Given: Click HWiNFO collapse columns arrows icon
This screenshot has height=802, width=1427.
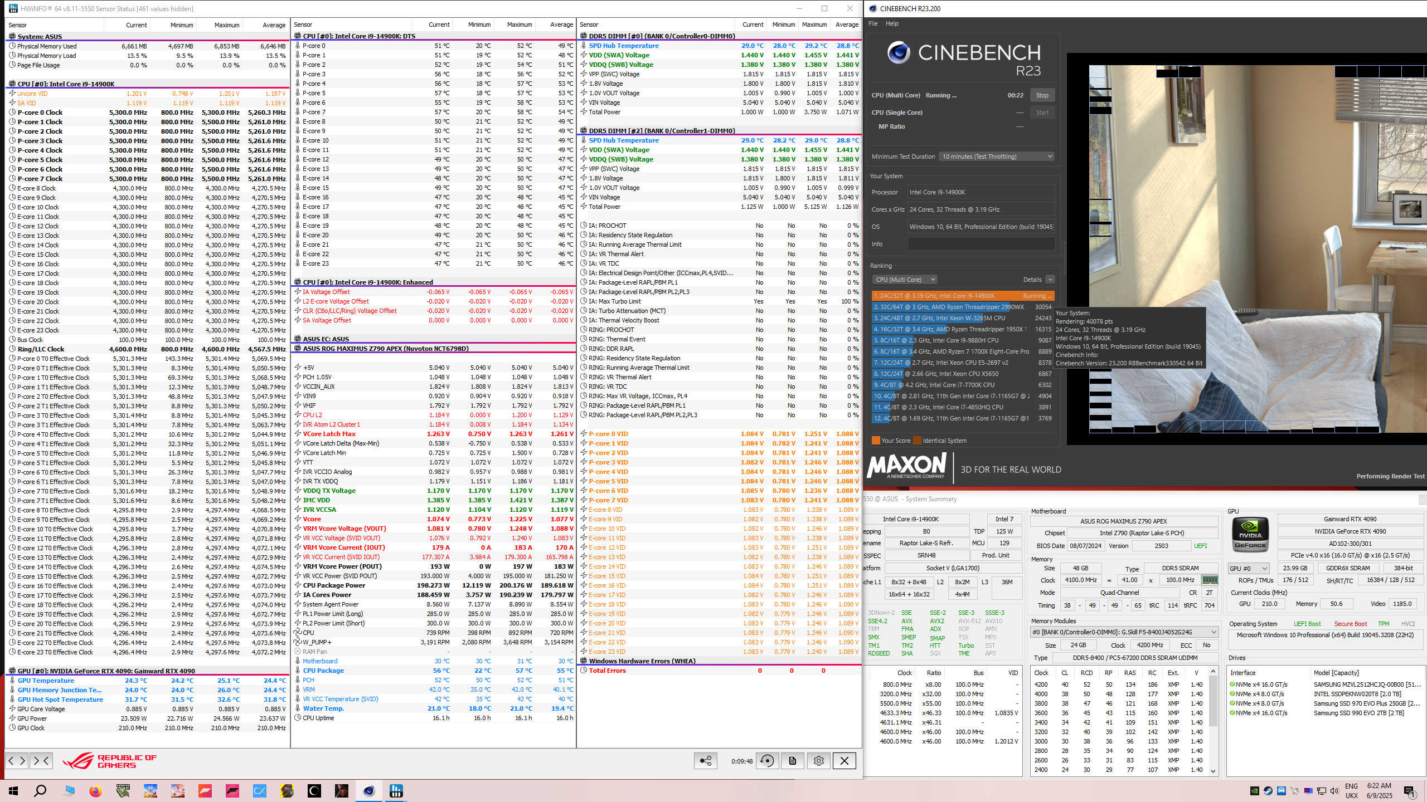Looking at the screenshot, I should point(41,760).
